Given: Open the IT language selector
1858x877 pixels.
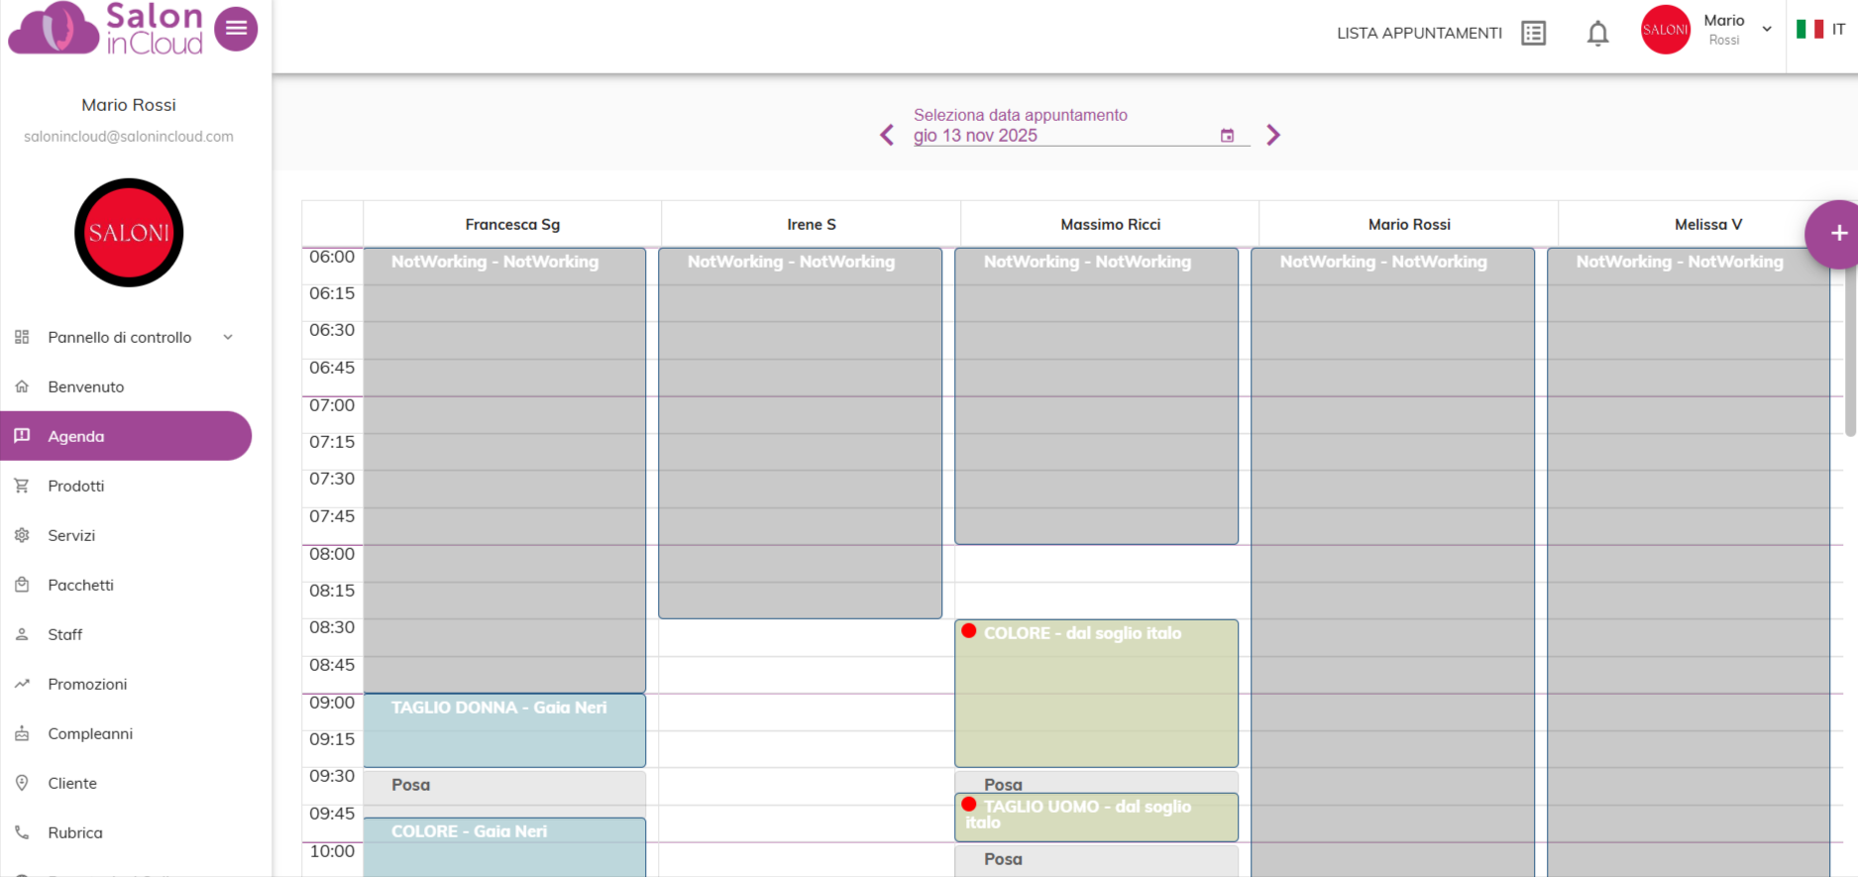Looking at the screenshot, I should tap(1838, 30).
